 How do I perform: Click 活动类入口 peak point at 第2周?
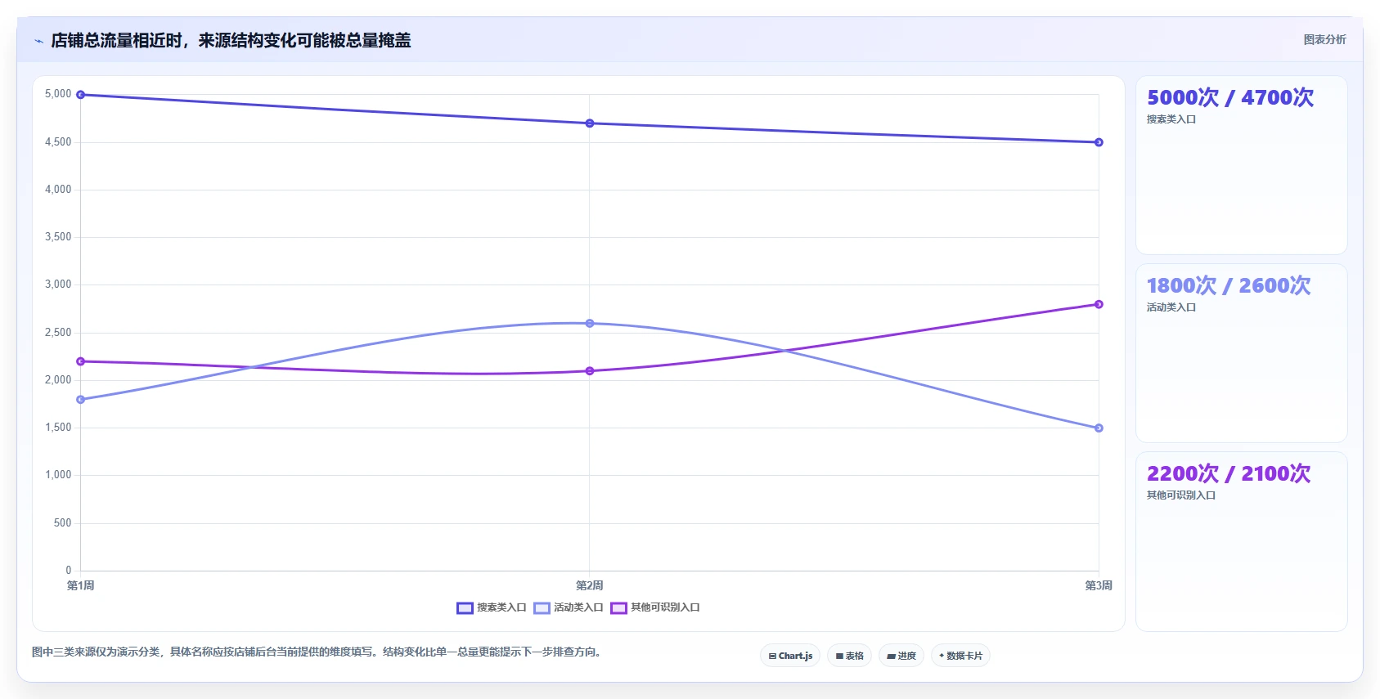(589, 324)
